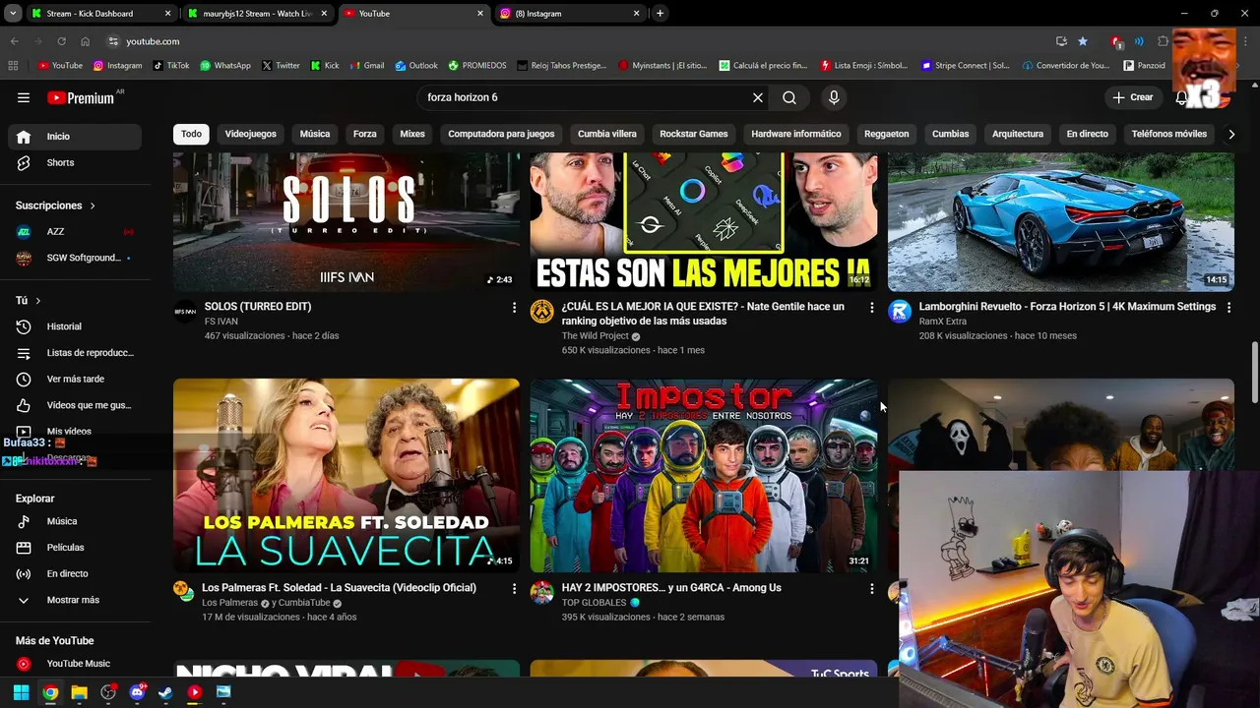Open En directo under Explorar

pyautogui.click(x=75, y=573)
